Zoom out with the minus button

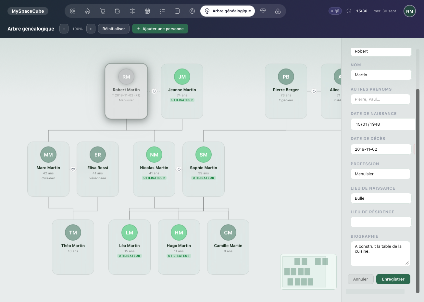pos(64,29)
